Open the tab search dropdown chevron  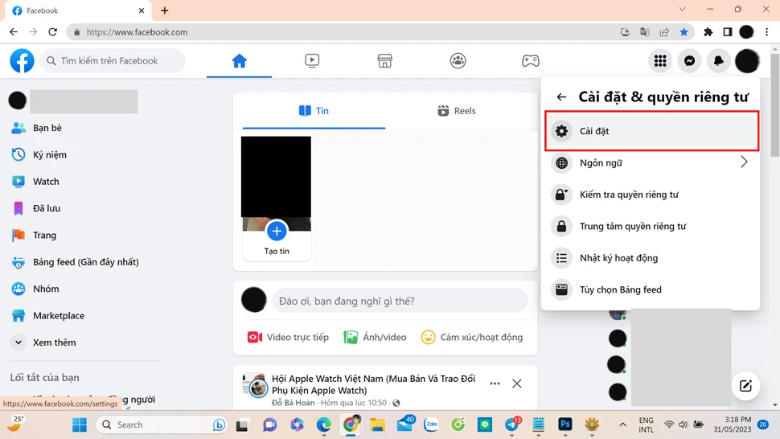click(x=682, y=9)
